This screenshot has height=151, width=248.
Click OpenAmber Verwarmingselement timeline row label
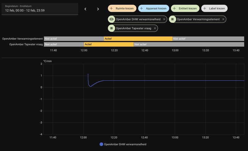[x=22, y=39]
